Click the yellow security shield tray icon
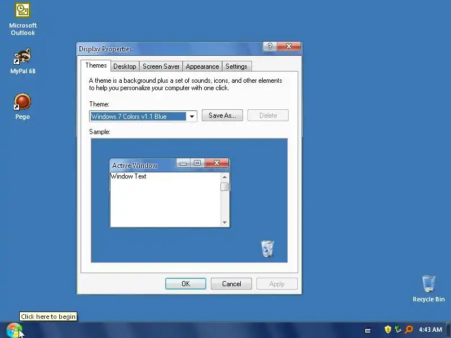 388,329
